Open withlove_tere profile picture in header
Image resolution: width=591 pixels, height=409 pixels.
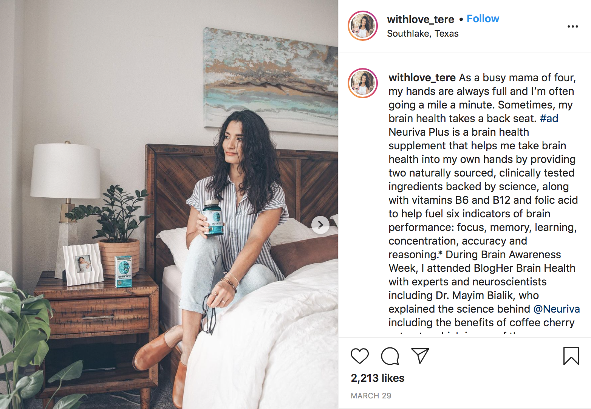(362, 26)
